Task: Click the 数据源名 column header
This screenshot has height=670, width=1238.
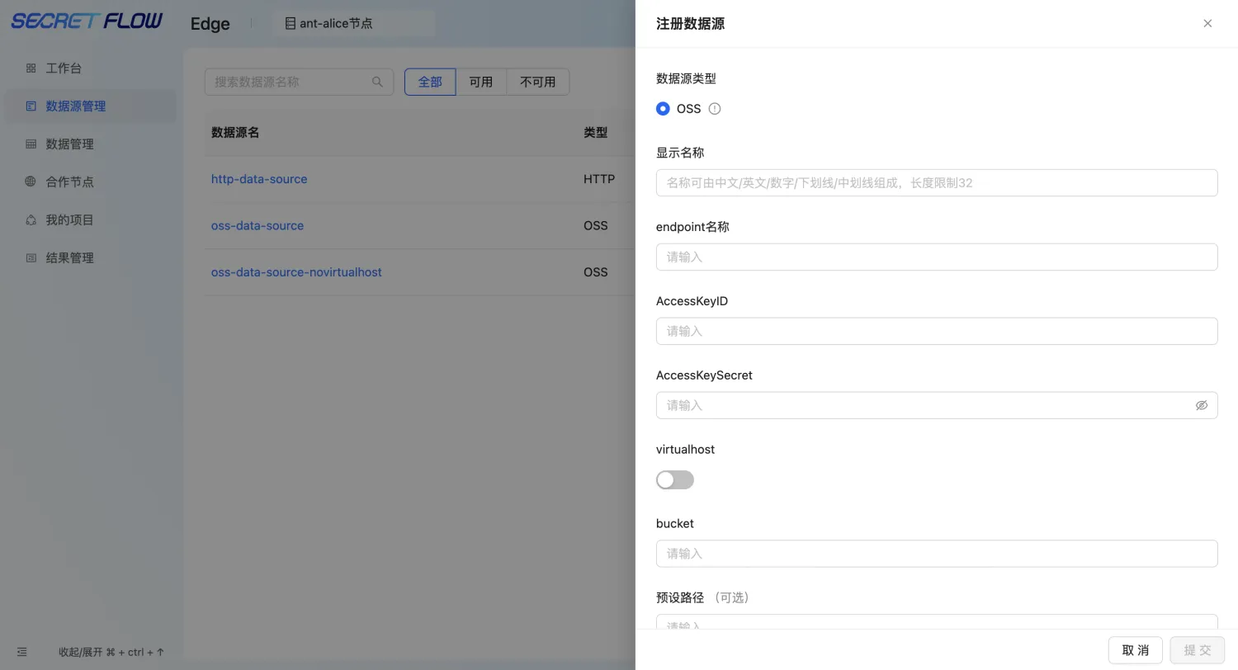Action: (x=235, y=133)
